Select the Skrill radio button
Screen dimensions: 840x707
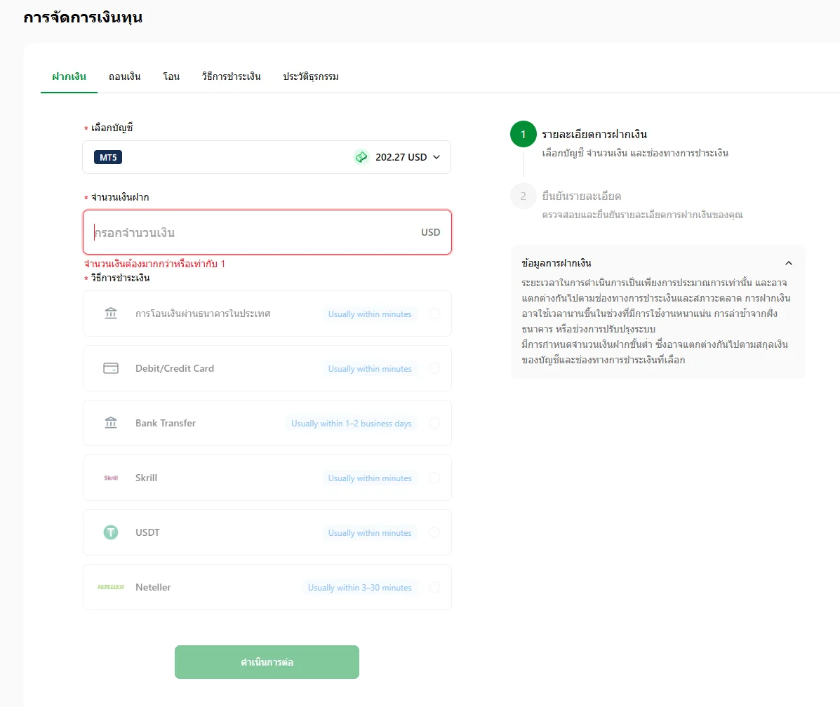click(434, 478)
